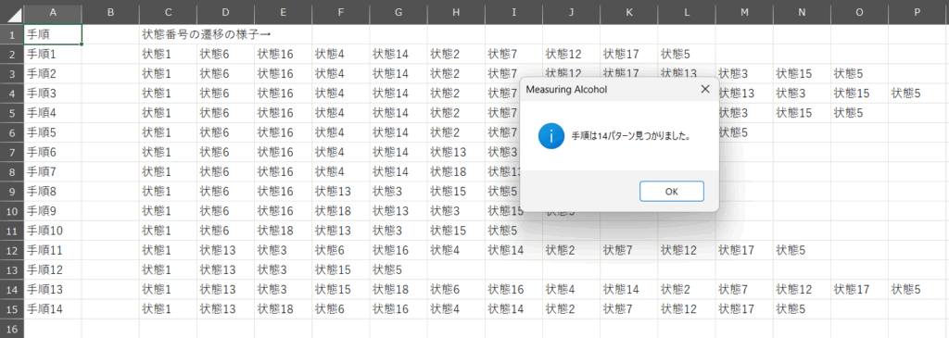Click the blue information icon in the dialog
The height and width of the screenshot is (338, 949).
pyautogui.click(x=550, y=137)
